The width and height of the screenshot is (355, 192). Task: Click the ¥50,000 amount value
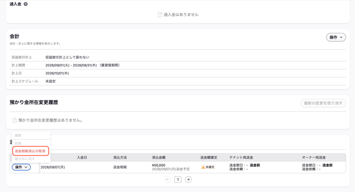click(x=158, y=165)
